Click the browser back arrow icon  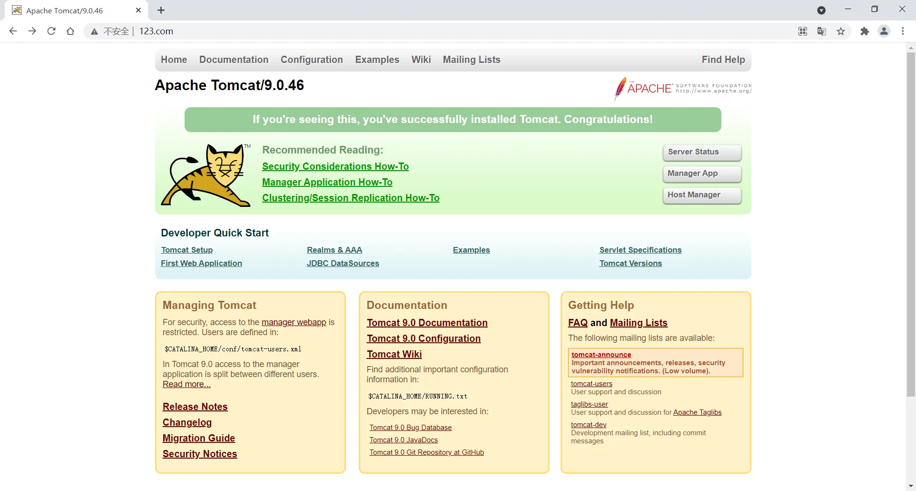tap(13, 31)
